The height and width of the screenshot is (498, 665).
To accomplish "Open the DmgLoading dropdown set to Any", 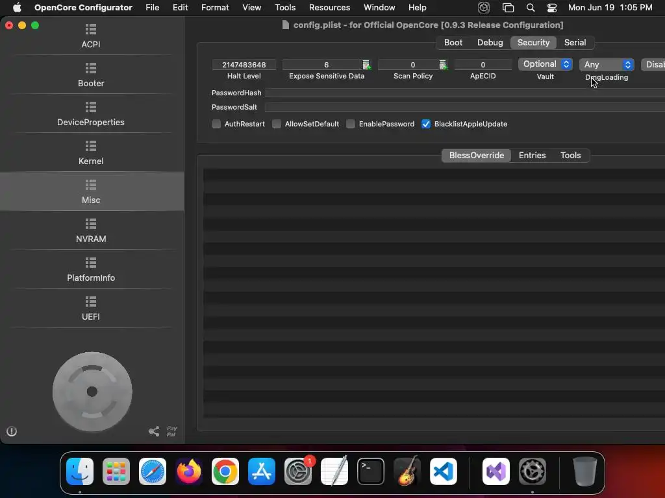I will [607, 65].
